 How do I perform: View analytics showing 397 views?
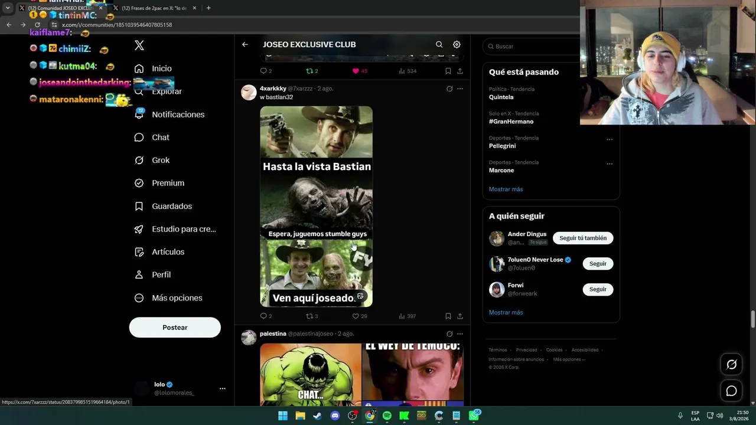coord(408,316)
